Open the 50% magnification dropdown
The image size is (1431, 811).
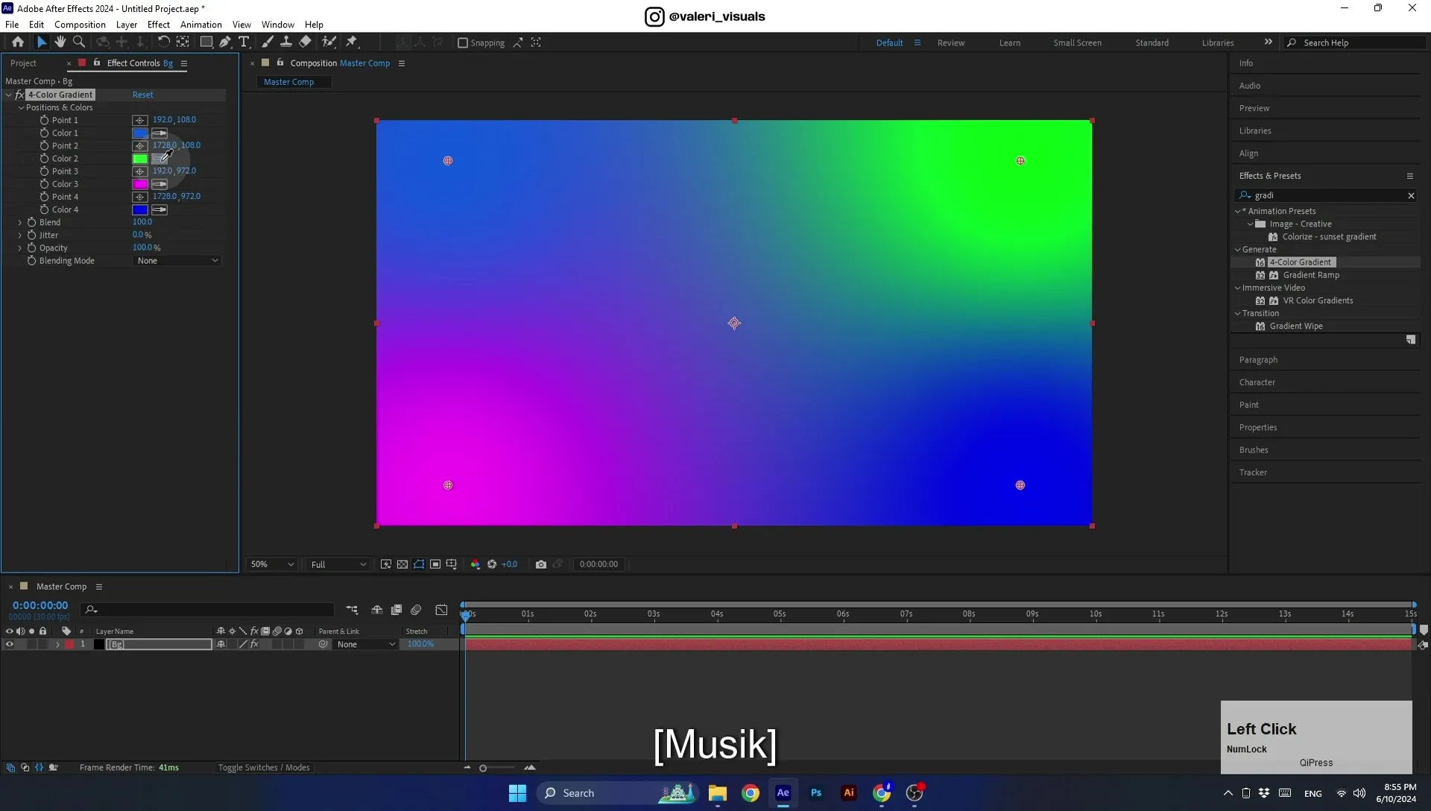coord(272,564)
